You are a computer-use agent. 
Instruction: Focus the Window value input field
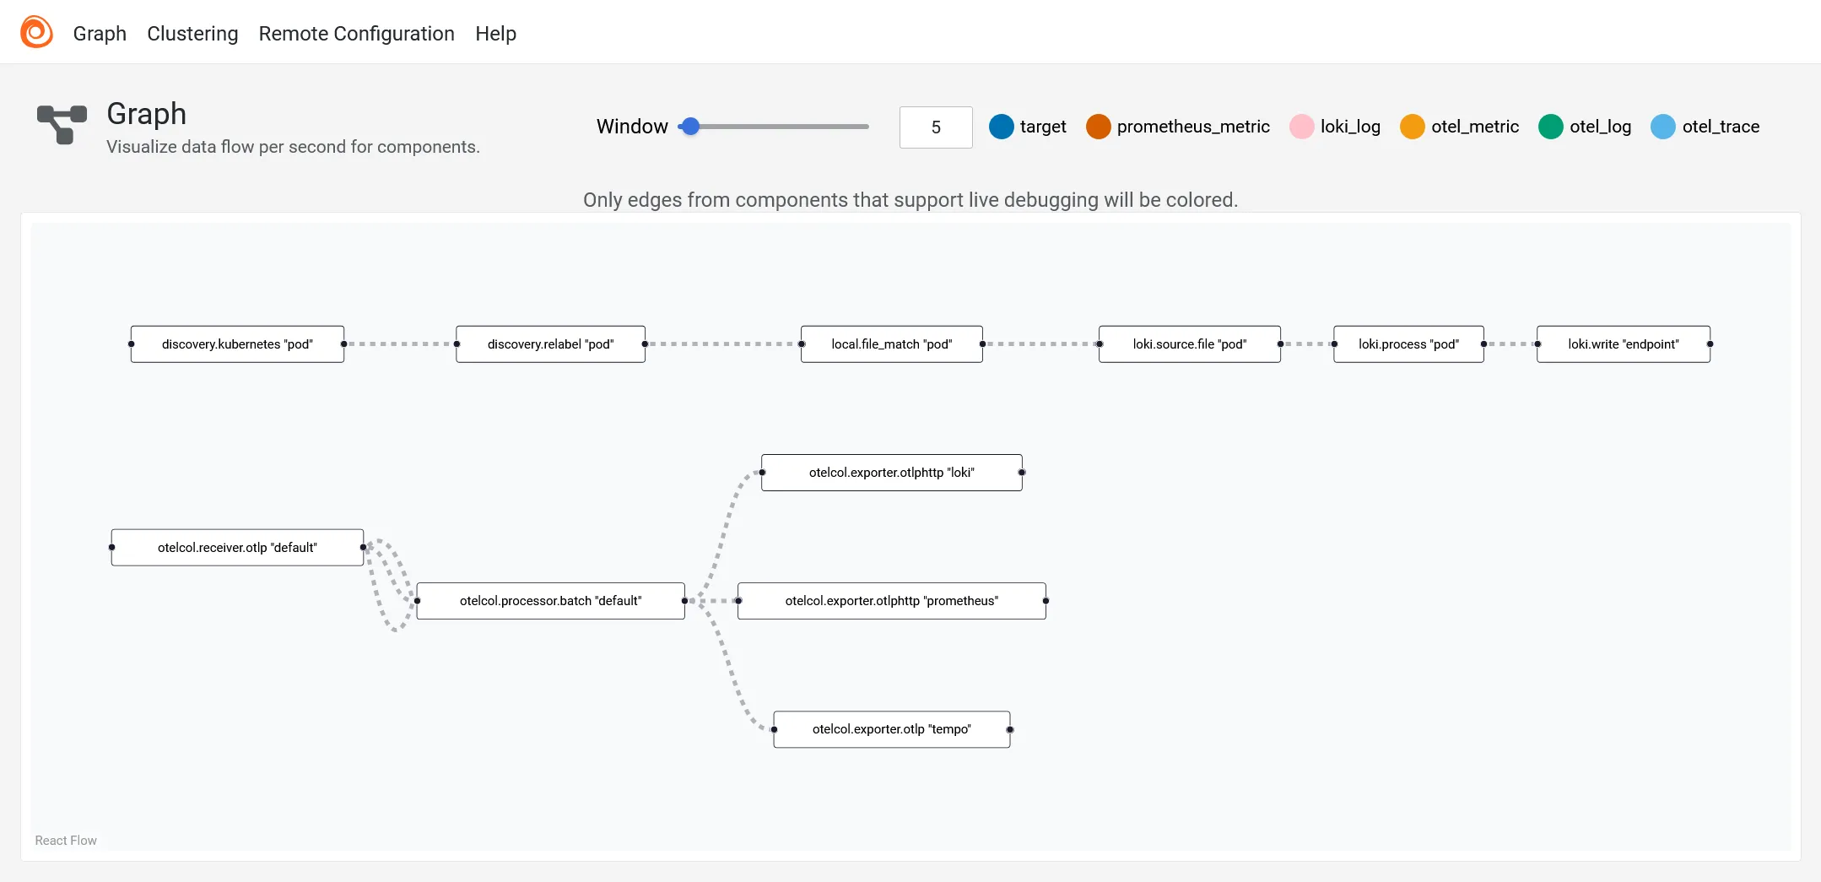(935, 127)
